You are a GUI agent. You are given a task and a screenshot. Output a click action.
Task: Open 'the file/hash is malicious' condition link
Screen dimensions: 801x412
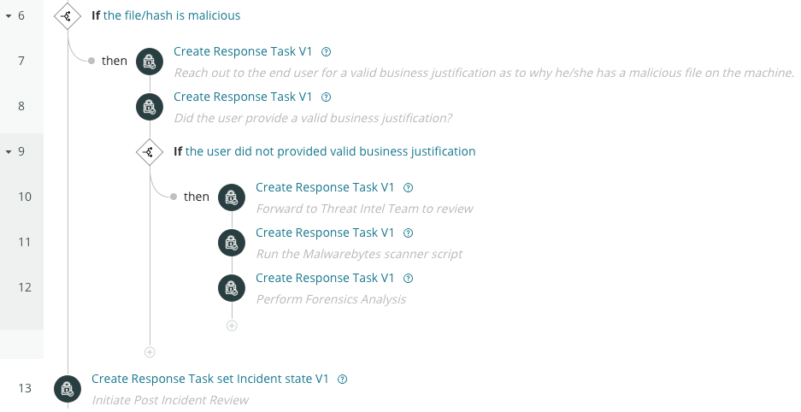coord(172,15)
